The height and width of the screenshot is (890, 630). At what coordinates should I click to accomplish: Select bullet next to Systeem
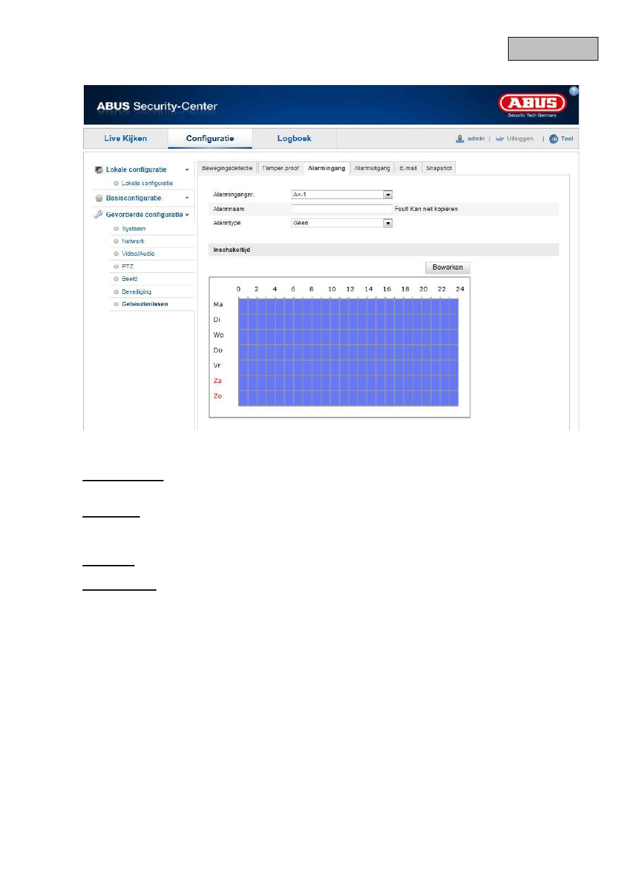(116, 229)
